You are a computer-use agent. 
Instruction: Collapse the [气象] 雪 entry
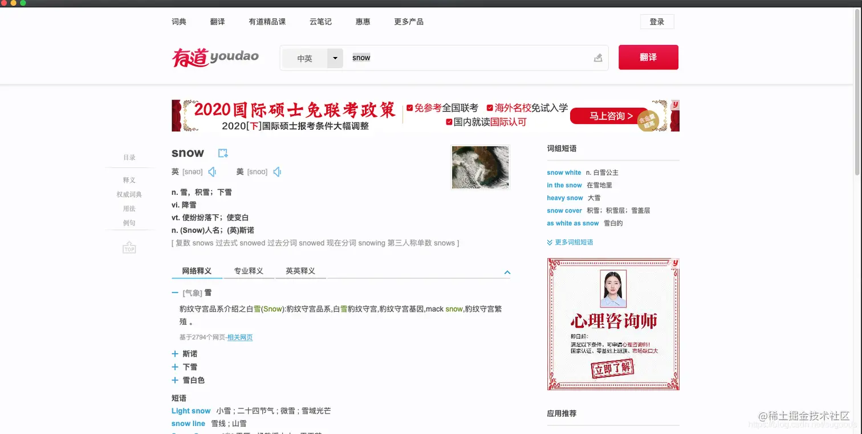tap(174, 292)
